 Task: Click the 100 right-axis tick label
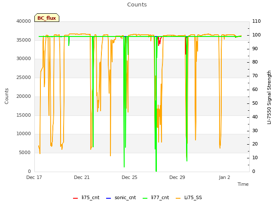tap(257, 35)
